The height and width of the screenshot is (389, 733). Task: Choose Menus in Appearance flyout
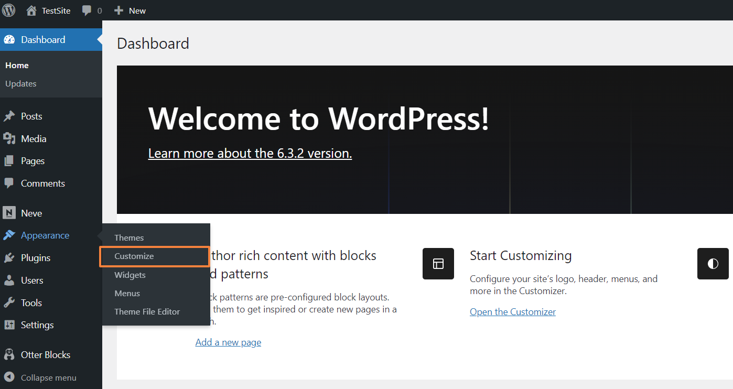click(127, 294)
